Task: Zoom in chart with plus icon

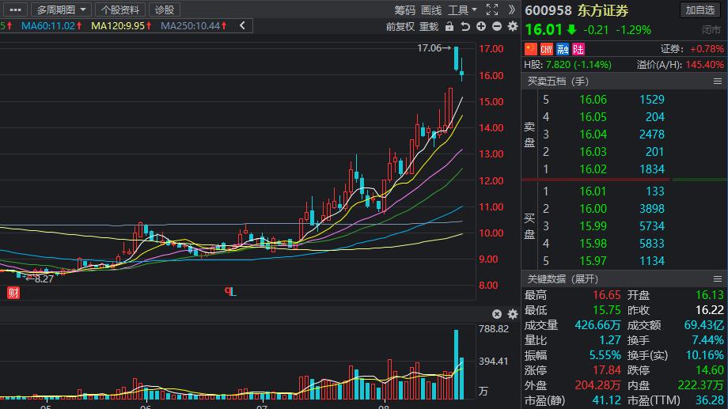Action: [481, 26]
